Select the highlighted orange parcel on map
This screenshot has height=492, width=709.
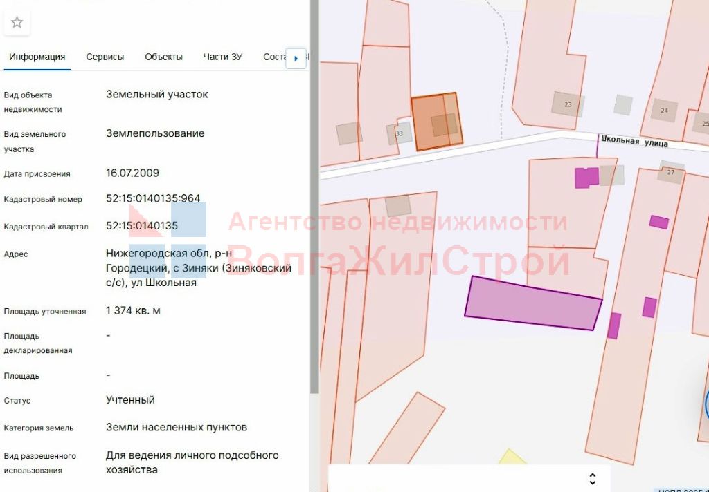pos(437,121)
